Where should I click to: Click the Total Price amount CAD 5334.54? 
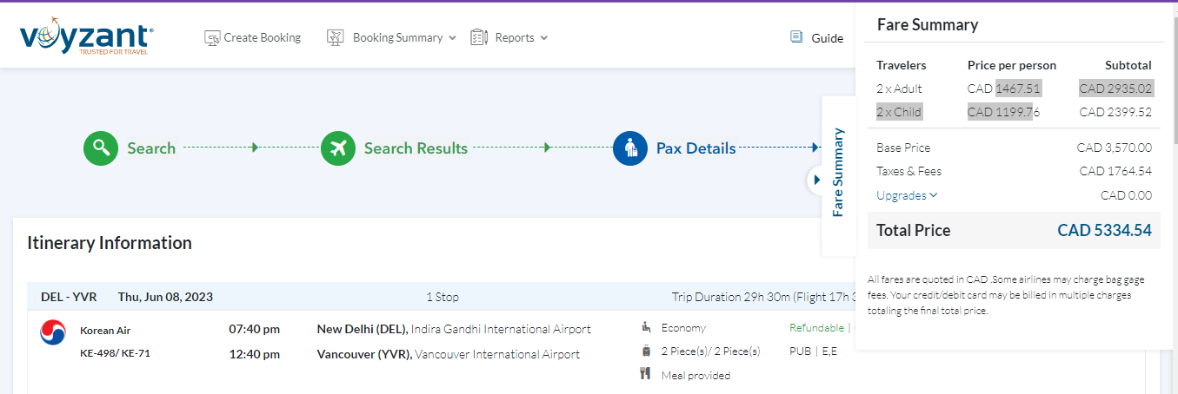[x=1104, y=231]
